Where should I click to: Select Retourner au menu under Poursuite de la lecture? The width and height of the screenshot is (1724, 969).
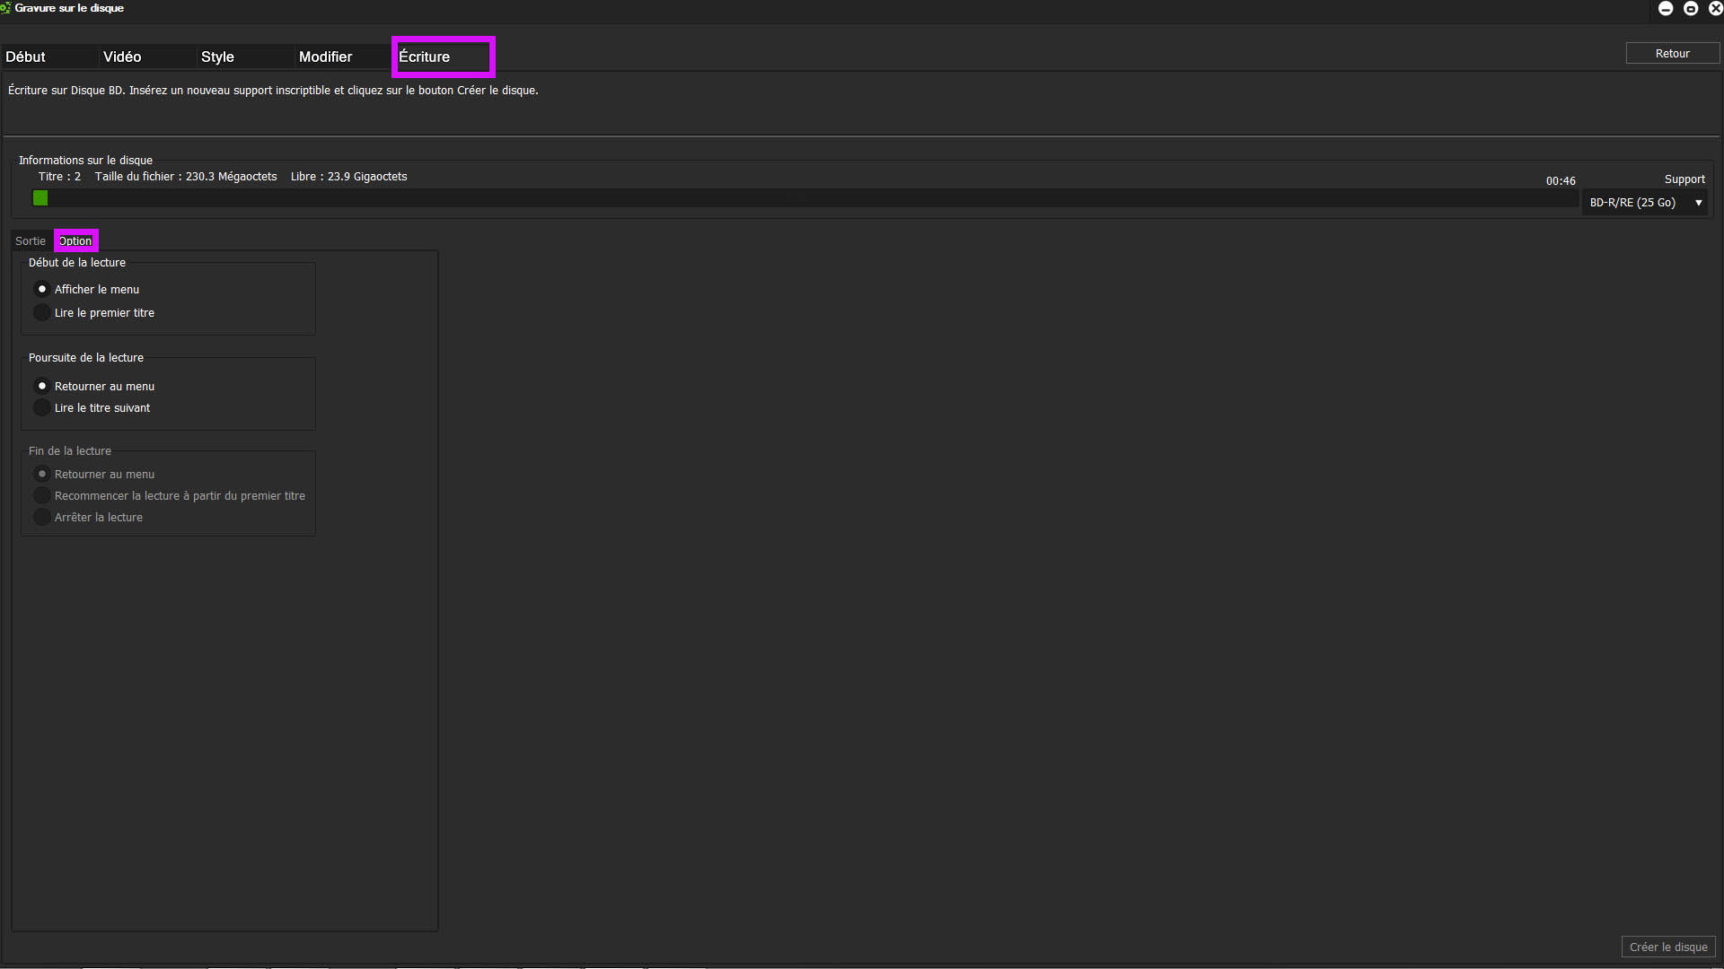[x=42, y=386]
